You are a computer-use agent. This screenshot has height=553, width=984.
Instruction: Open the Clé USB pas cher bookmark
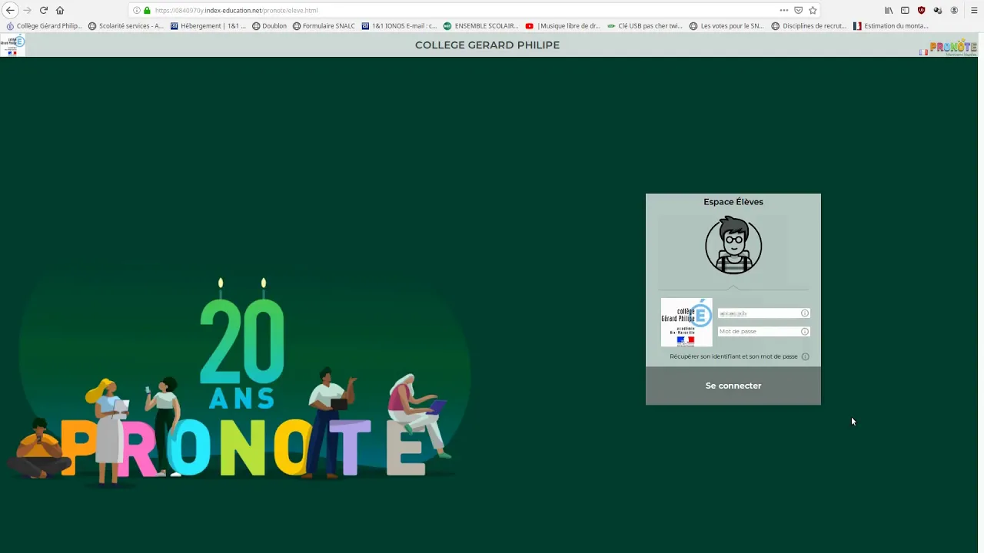coord(645,25)
